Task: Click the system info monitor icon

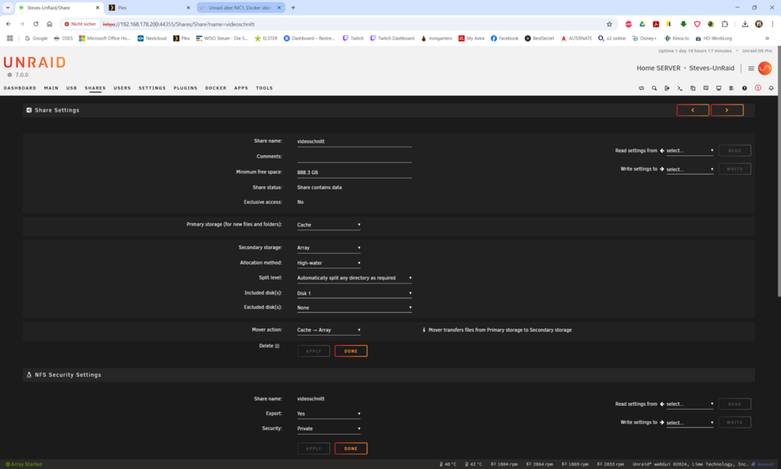Action: (x=719, y=88)
